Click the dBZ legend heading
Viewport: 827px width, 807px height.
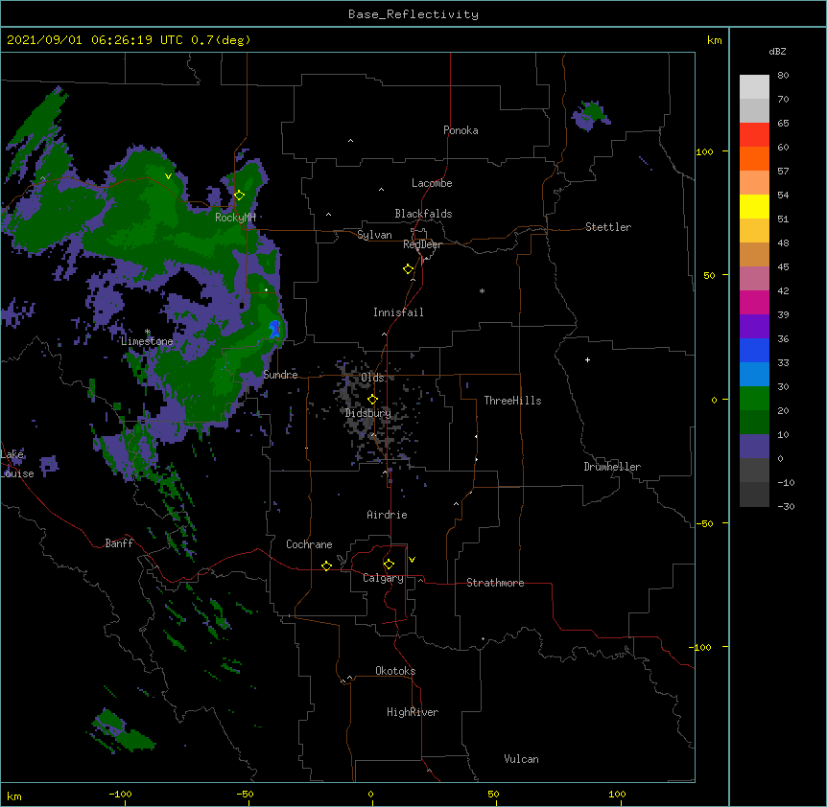(777, 51)
